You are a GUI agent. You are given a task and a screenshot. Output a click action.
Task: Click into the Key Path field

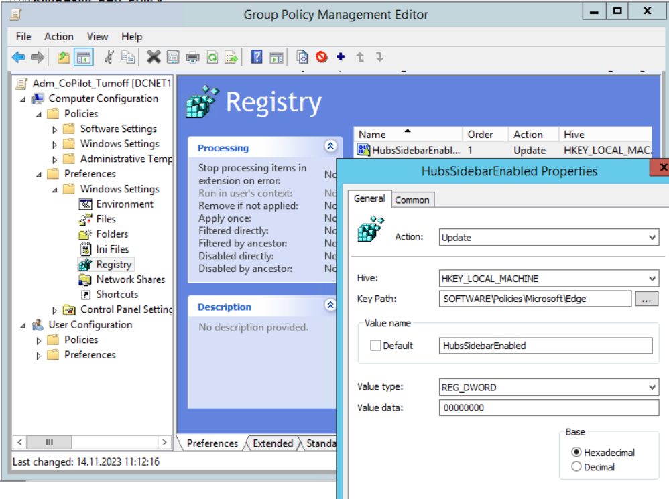pyautogui.click(x=535, y=299)
